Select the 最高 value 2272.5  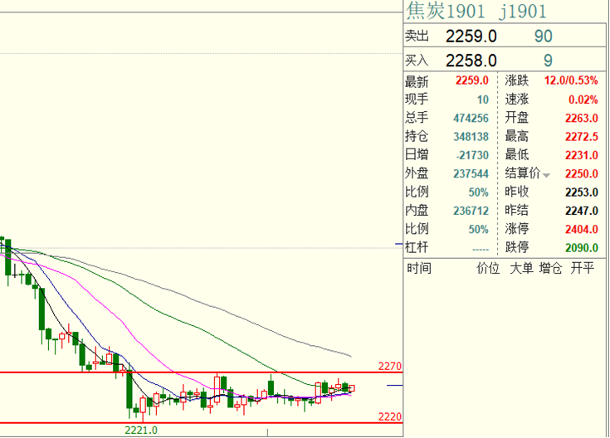(x=581, y=137)
